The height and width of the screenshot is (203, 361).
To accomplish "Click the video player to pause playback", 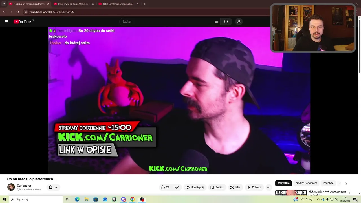I will (179, 100).
